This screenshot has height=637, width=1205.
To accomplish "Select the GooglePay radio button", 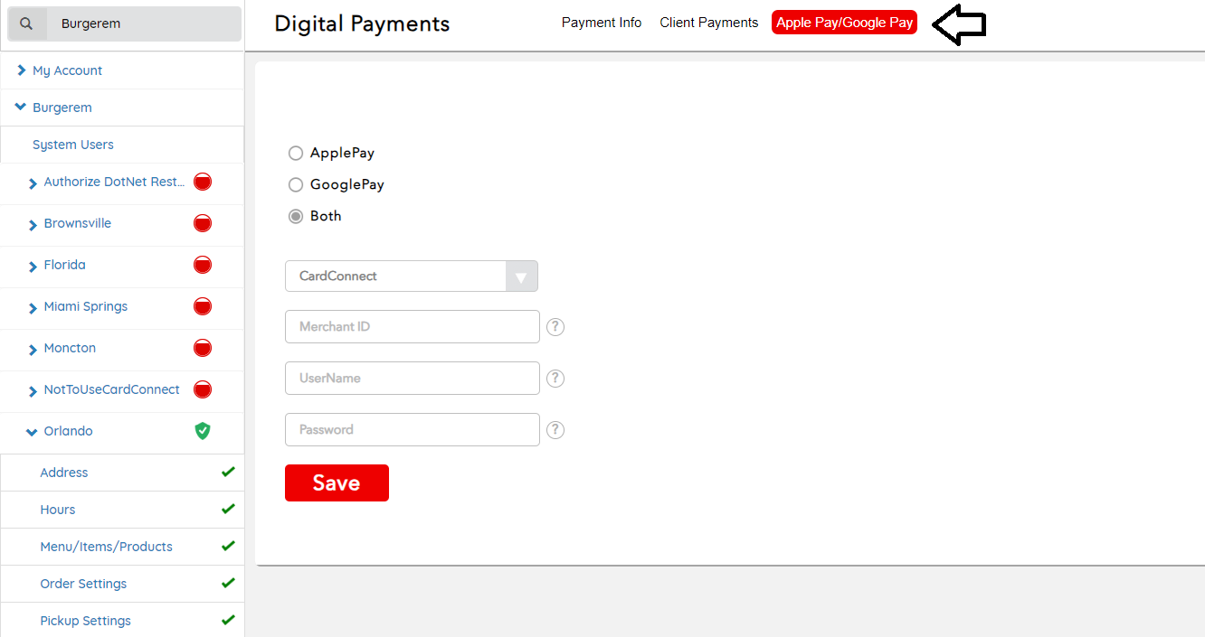I will coord(296,185).
